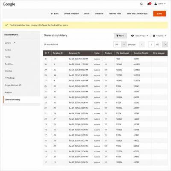Sort by the Error Message column header

(159, 53)
